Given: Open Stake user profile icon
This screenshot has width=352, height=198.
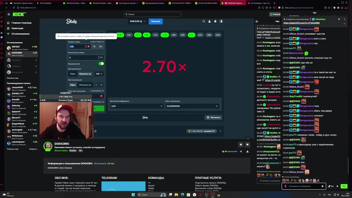Looking at the screenshot, I should [x=209, y=21].
